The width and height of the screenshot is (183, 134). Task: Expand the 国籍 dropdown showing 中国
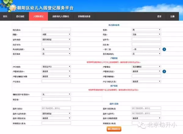point(56,35)
